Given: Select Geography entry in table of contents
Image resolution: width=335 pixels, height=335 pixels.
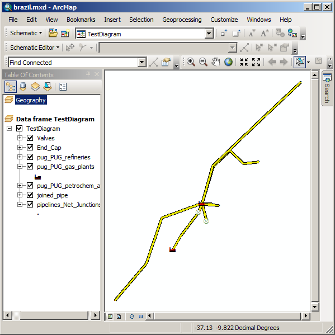Looking at the screenshot, I should (31, 100).
